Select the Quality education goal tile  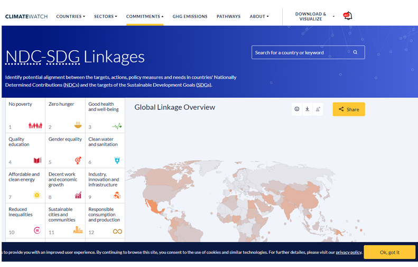[25, 151]
